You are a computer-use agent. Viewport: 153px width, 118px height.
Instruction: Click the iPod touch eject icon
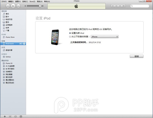24,44
